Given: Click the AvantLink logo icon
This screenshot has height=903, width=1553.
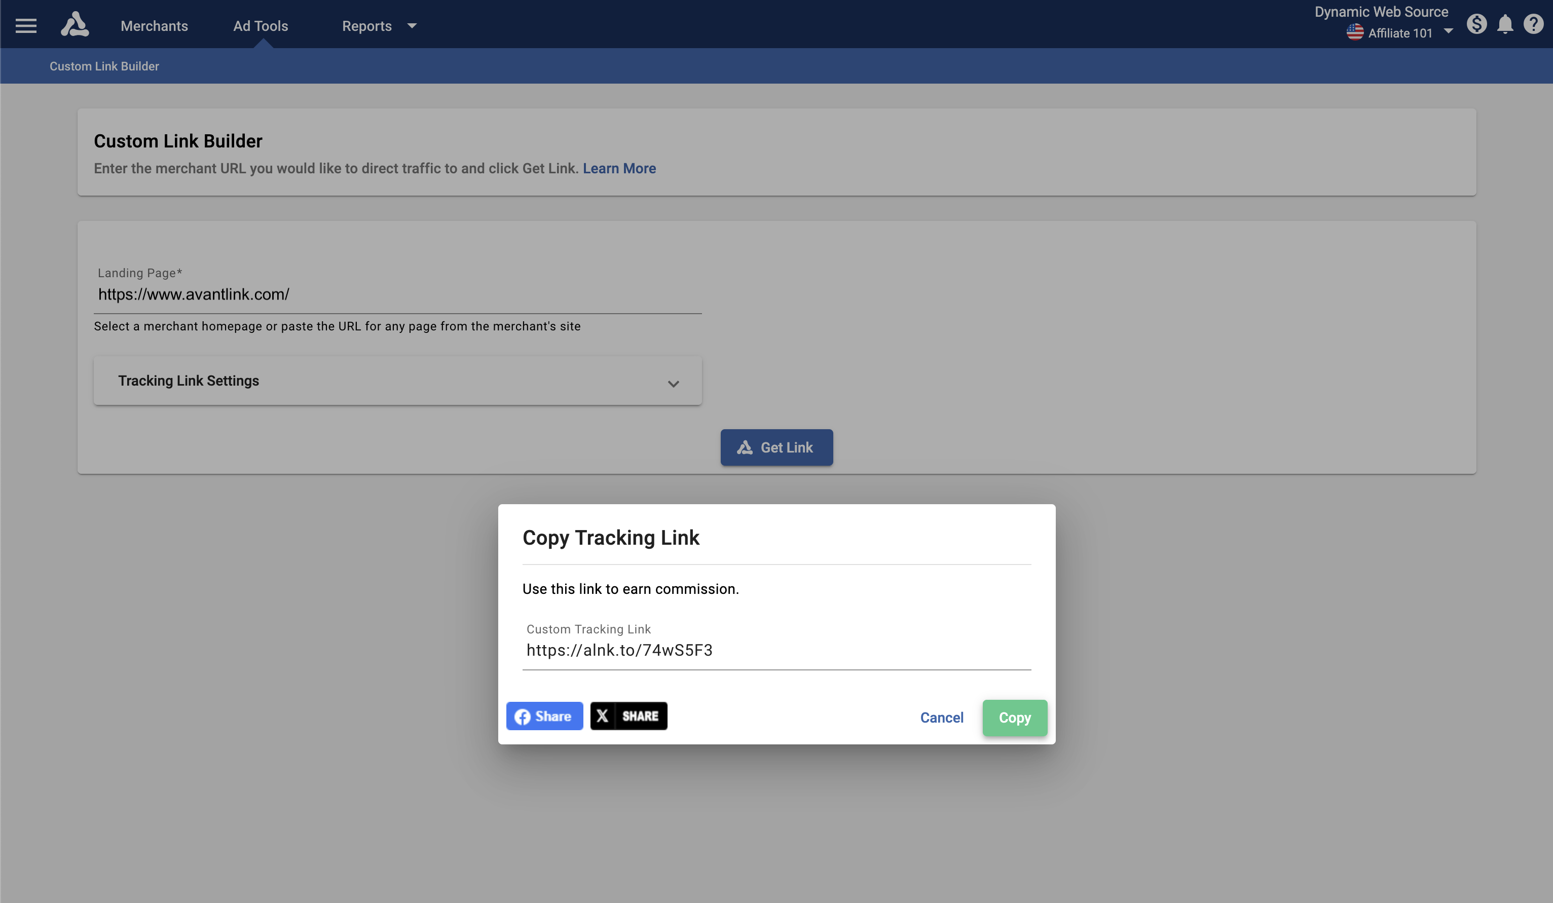Looking at the screenshot, I should coord(75,25).
